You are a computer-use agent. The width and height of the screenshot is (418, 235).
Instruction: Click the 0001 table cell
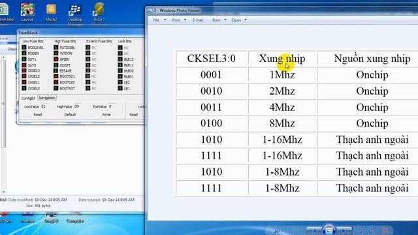(x=212, y=75)
